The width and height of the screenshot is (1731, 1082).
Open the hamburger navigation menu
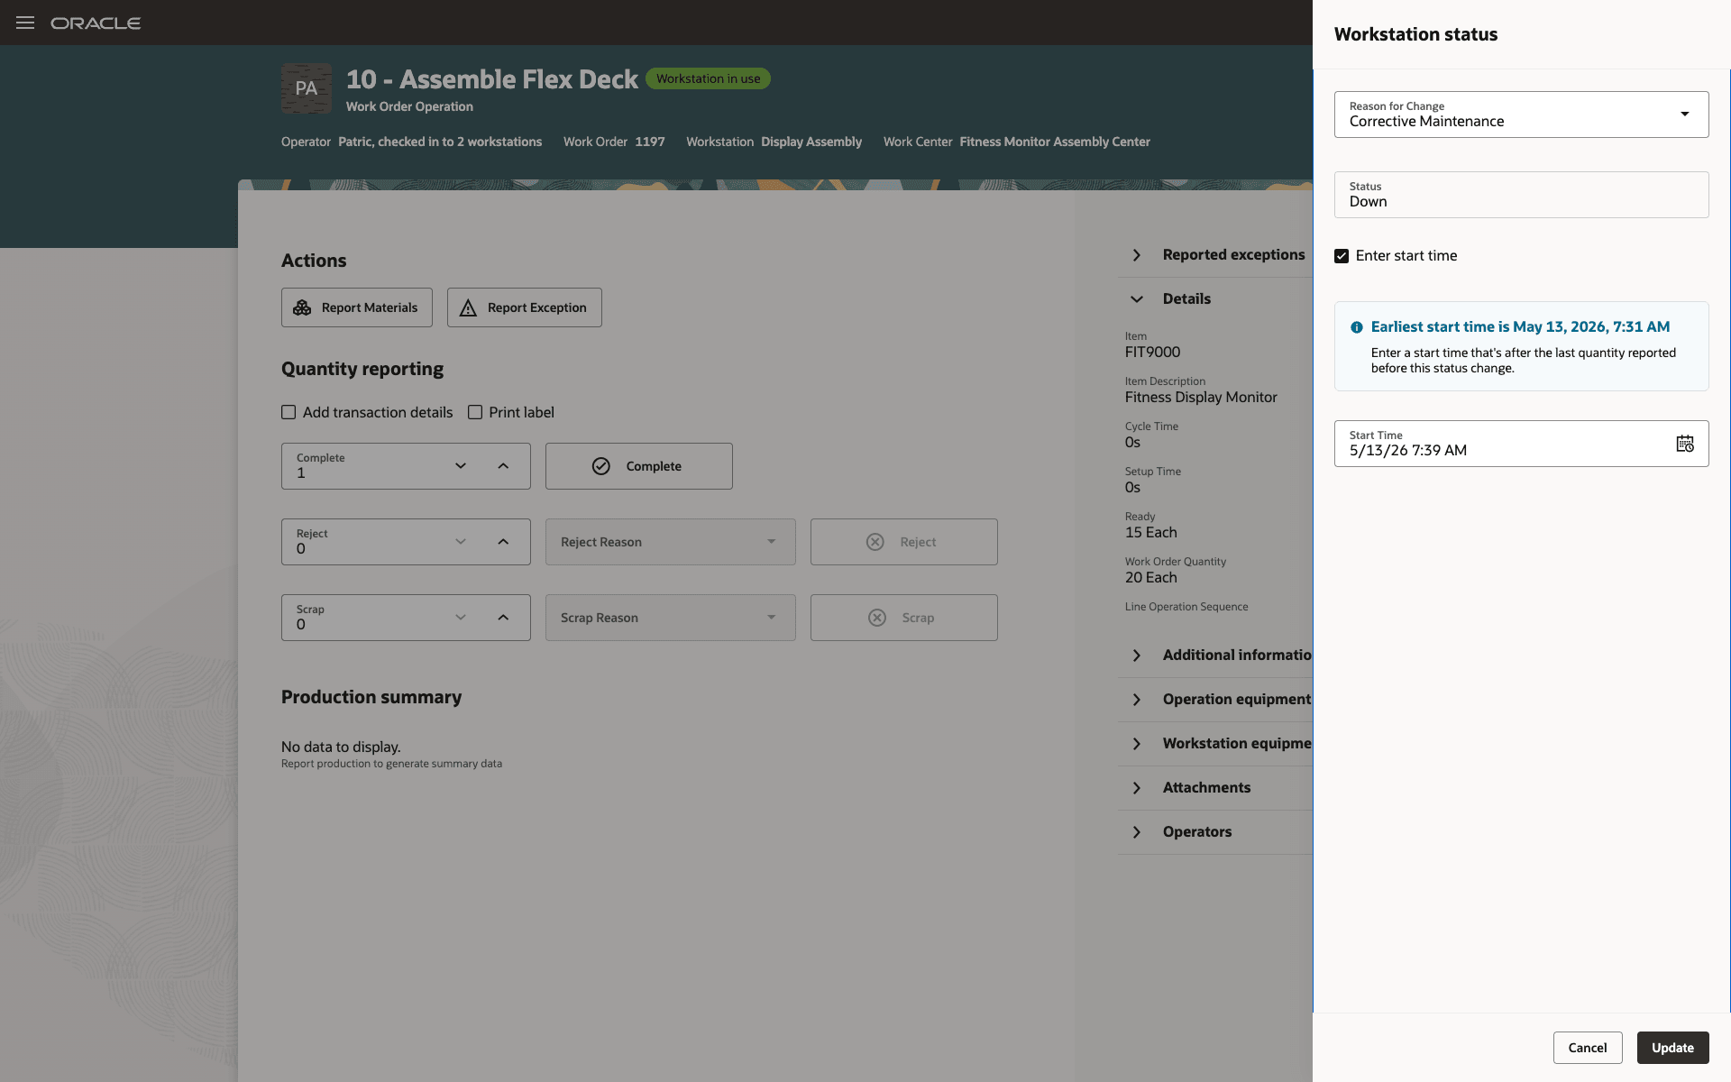(25, 23)
